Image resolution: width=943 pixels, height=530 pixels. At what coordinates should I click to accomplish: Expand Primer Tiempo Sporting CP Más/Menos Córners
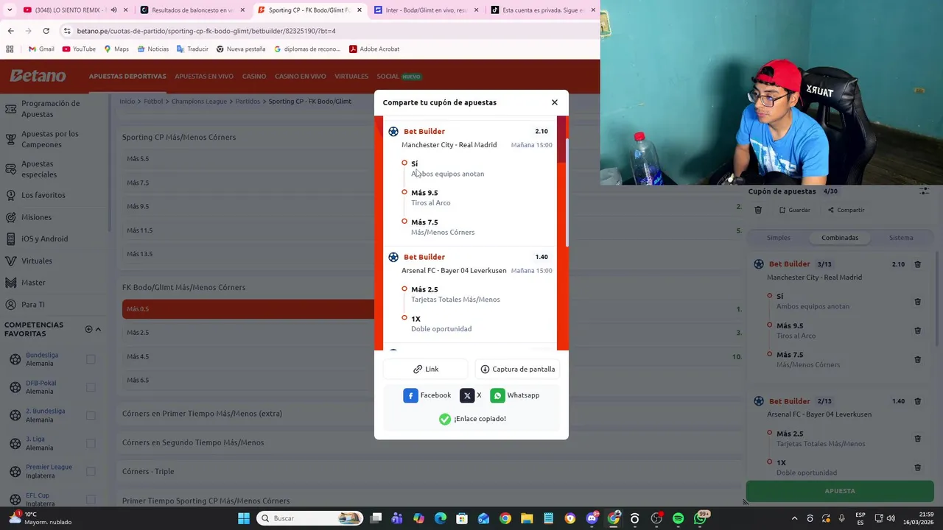tap(206, 501)
